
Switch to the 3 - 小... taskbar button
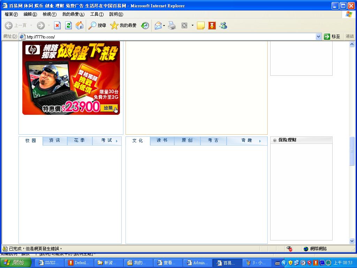coord(257,263)
